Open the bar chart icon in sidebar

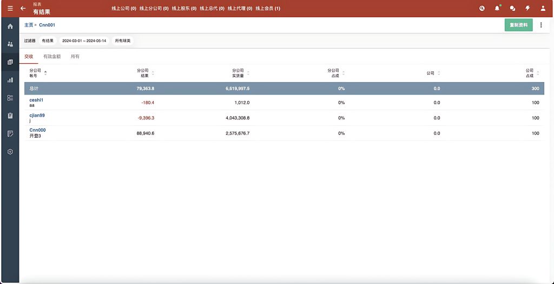point(10,80)
